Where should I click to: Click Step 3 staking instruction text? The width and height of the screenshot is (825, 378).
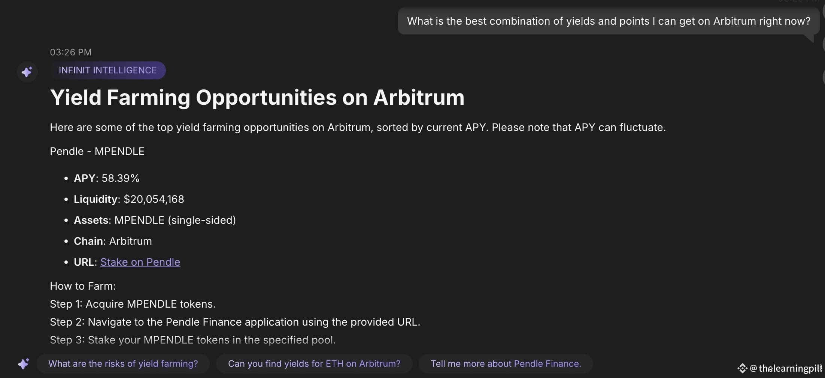193,340
